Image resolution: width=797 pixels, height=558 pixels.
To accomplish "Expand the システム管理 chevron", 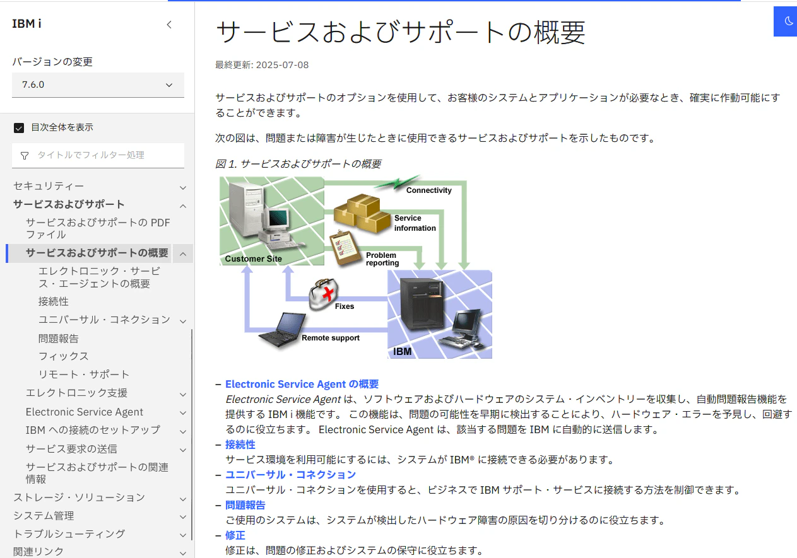I will (x=183, y=517).
